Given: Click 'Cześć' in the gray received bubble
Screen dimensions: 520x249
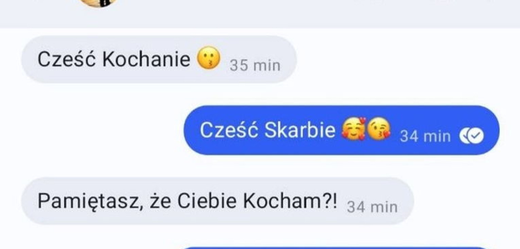Looking at the screenshot, I should tap(67, 59).
